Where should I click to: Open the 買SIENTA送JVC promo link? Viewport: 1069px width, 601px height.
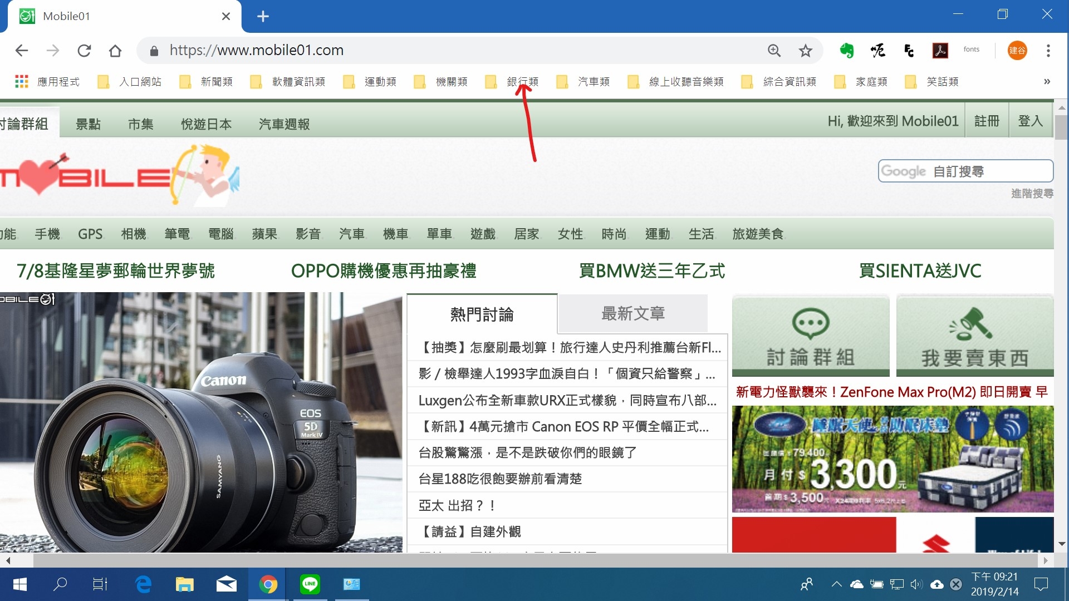tap(920, 271)
